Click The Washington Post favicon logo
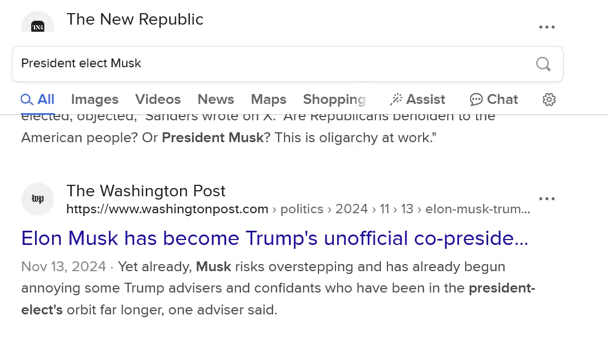Viewport: 608px width, 351px height. [38, 199]
